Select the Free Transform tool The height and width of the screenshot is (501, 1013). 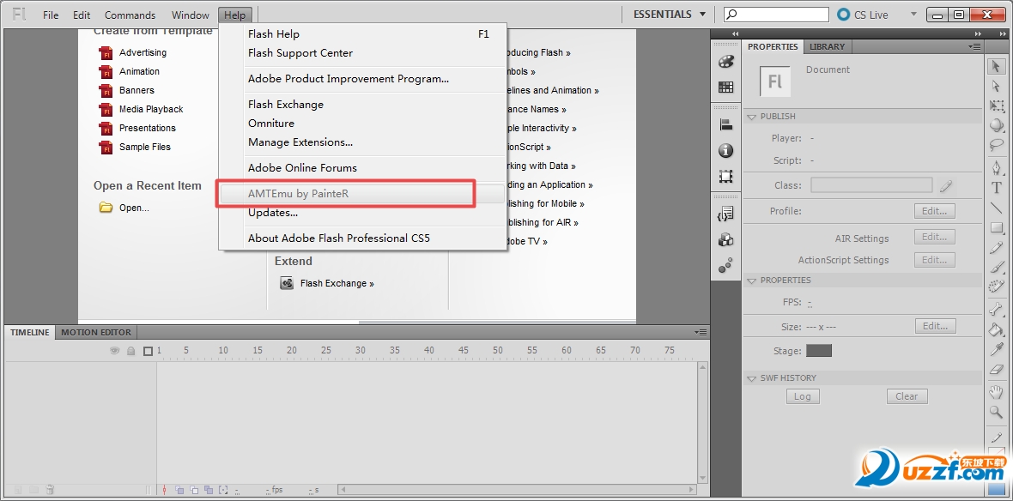[996, 106]
